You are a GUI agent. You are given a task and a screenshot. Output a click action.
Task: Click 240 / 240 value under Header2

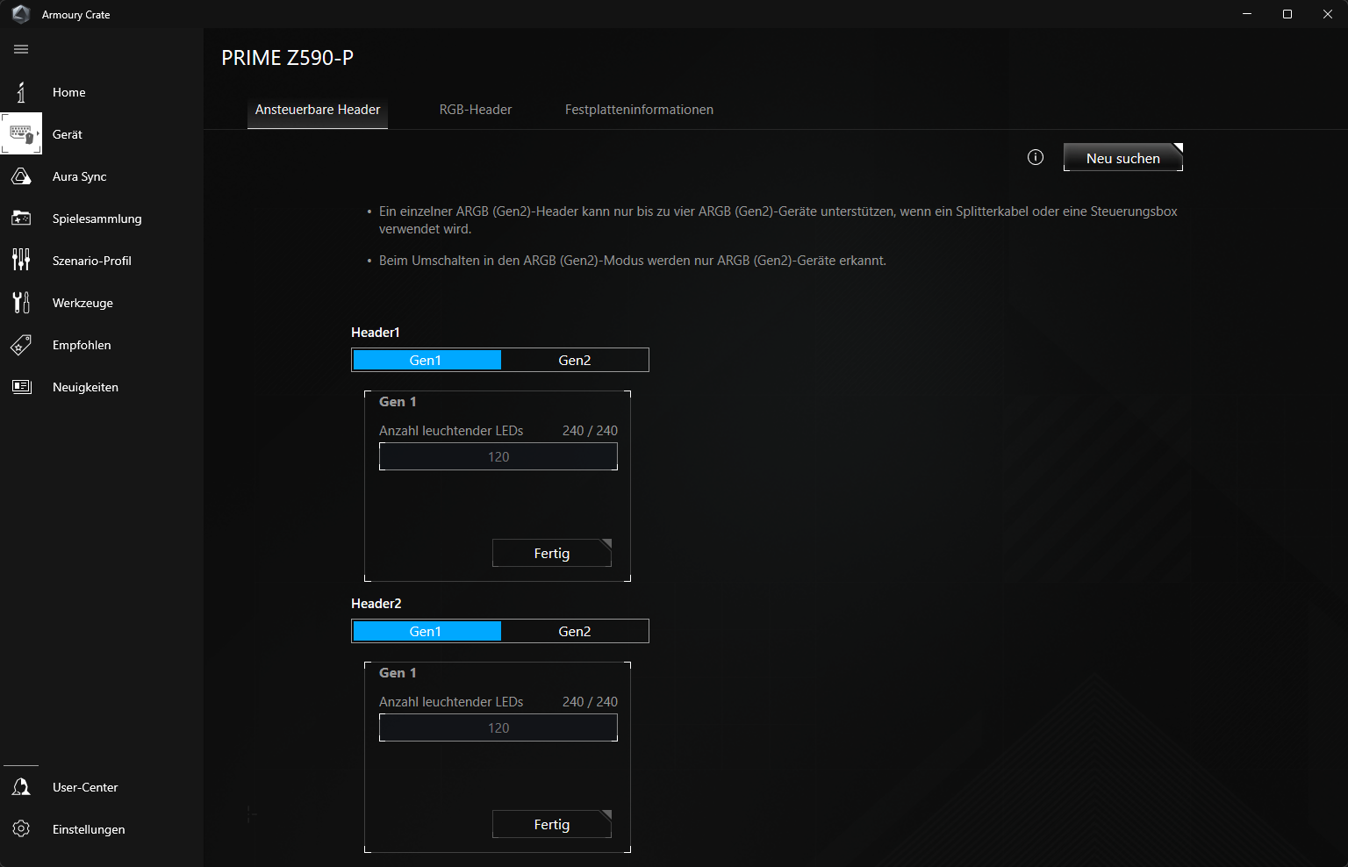590,701
